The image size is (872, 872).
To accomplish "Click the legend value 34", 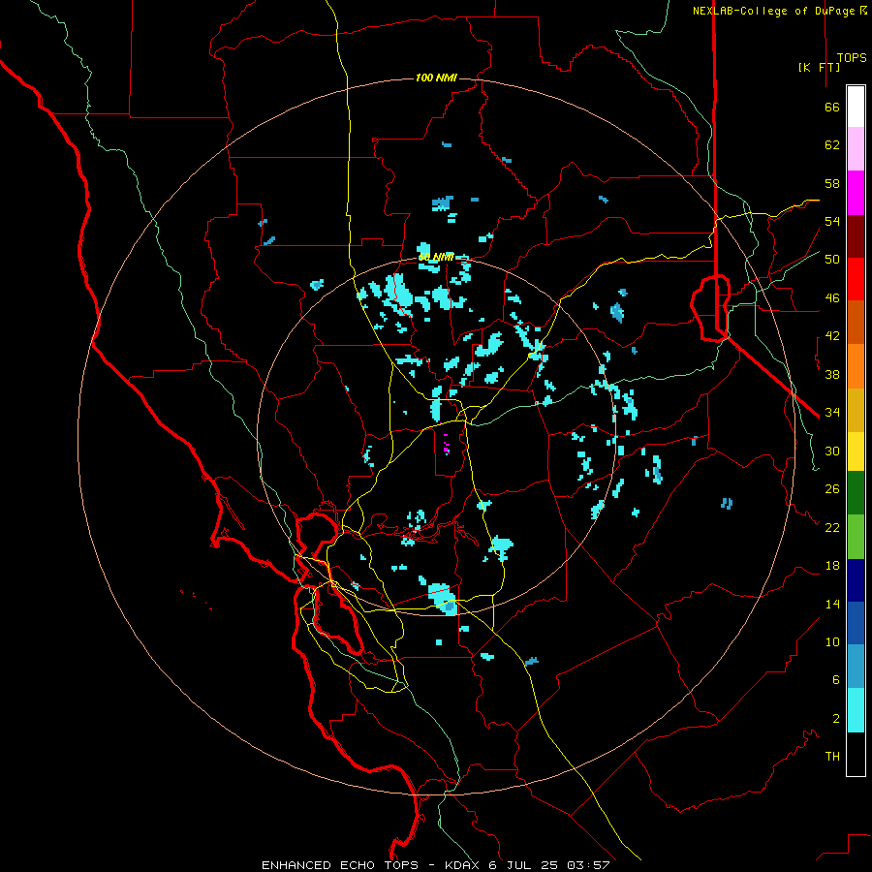I will [832, 412].
